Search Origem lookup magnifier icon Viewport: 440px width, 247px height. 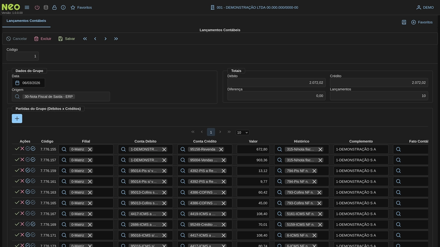(x=17, y=97)
